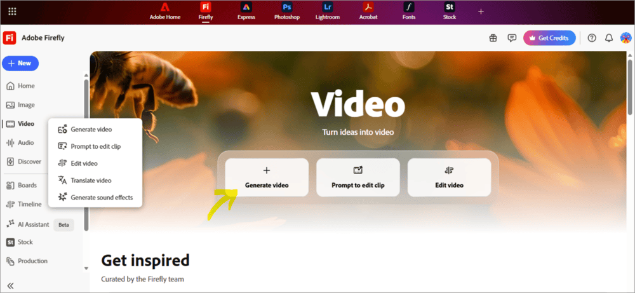Click sidebar scrollbar up arrow

click(x=86, y=74)
